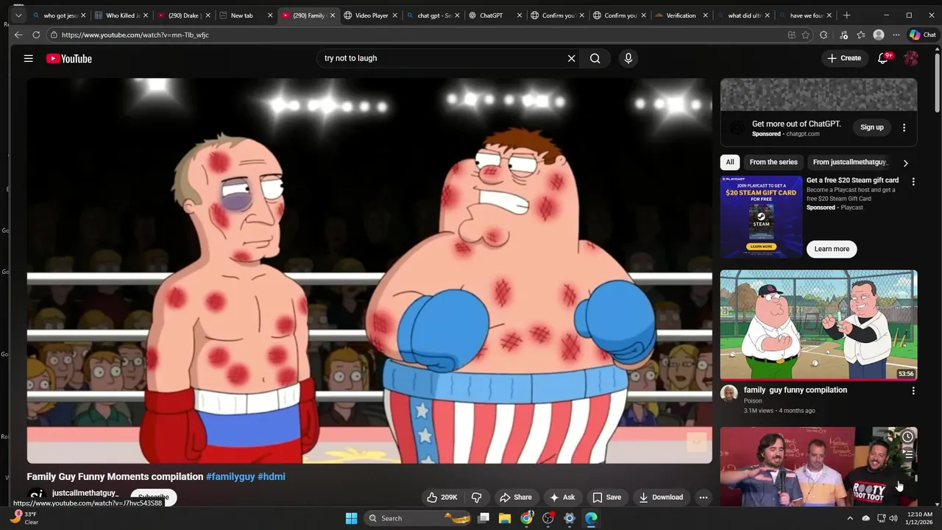Viewport: 942px width, 530px height.
Task: Clear the search box text with X
Action: tap(571, 58)
